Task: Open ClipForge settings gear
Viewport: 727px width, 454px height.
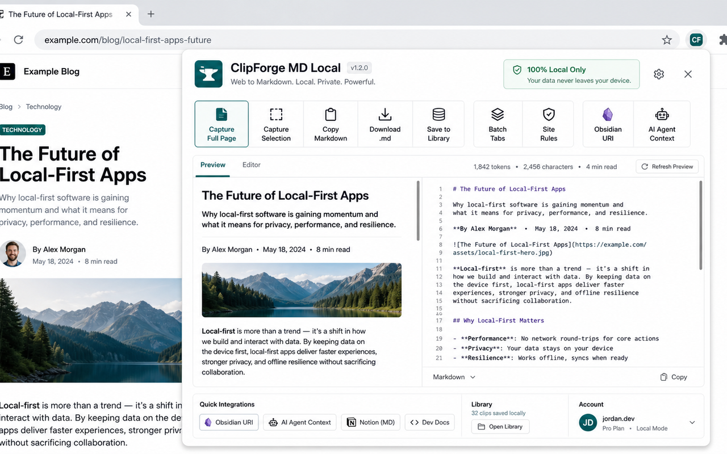Action: click(659, 74)
